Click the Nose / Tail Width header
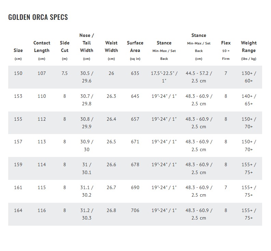The width and height of the screenshot is (271, 251). pos(86,43)
